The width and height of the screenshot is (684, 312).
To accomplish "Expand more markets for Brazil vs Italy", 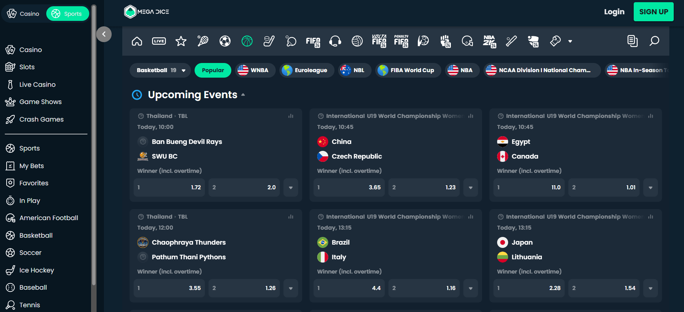I will [x=471, y=288].
